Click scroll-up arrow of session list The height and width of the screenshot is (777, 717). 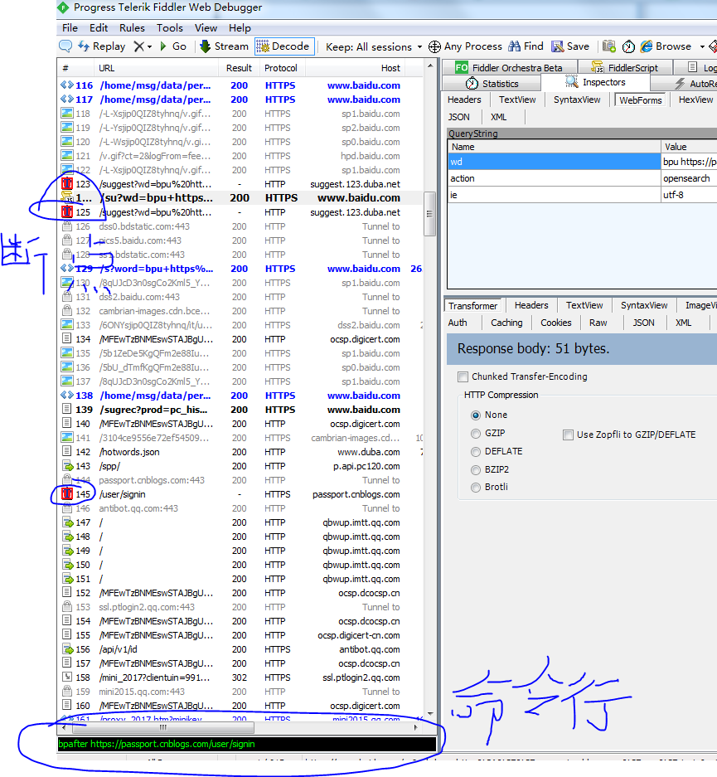430,66
